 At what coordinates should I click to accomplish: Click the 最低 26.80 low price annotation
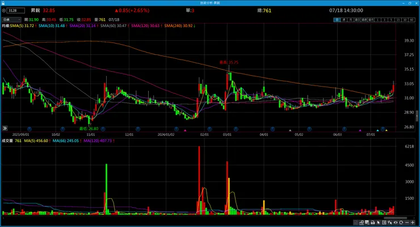pyautogui.click(x=89, y=129)
